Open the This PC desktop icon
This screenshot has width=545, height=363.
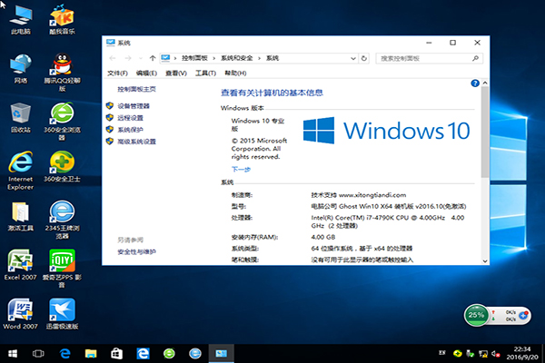coord(21,19)
